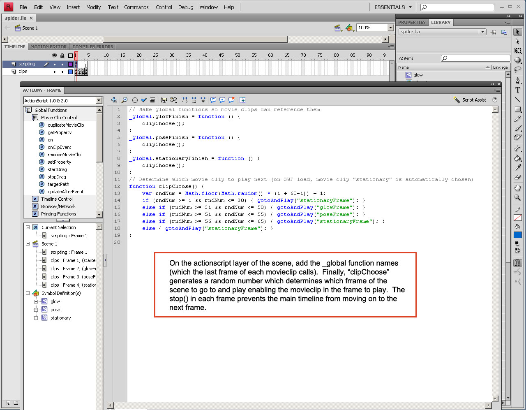The width and height of the screenshot is (526, 410).
Task: Open Debug options in Actions toolbar
Action: (x=174, y=100)
